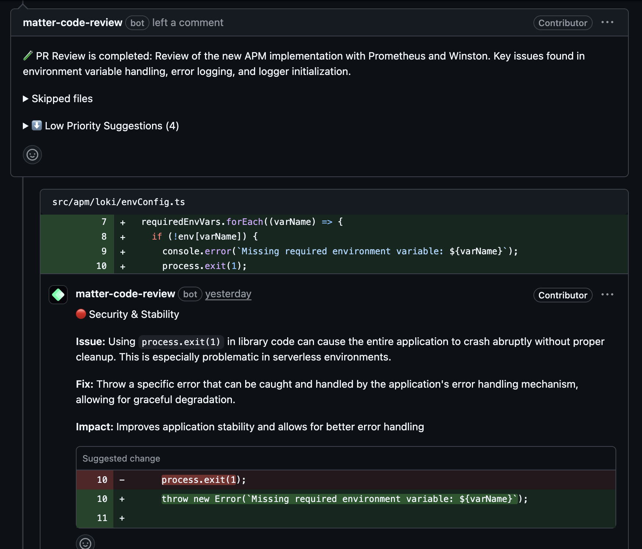
Task: Click the red circle beside Security & Stability
Action: pyautogui.click(x=81, y=314)
